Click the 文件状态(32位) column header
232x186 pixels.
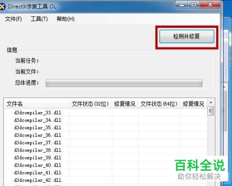point(90,104)
